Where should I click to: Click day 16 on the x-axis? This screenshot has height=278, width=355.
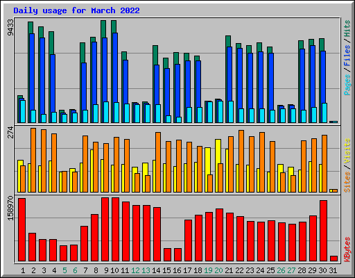177,270
